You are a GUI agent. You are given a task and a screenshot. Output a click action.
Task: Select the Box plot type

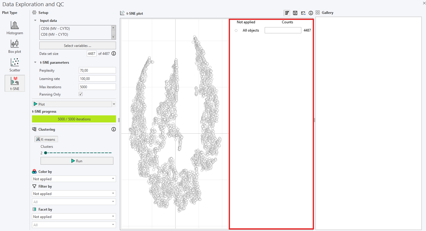[x=15, y=46]
